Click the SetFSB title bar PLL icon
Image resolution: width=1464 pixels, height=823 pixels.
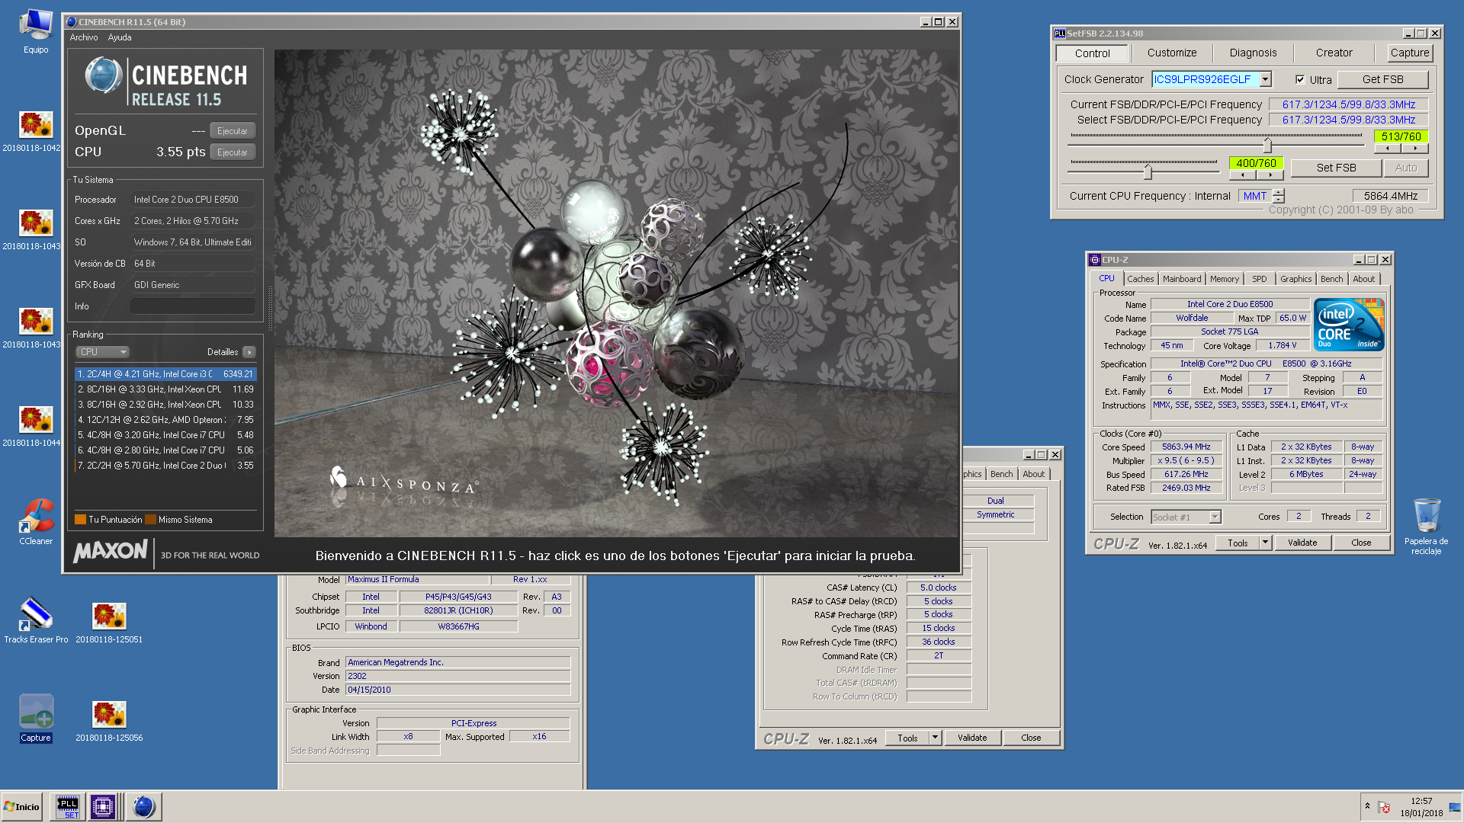[x=1059, y=34]
